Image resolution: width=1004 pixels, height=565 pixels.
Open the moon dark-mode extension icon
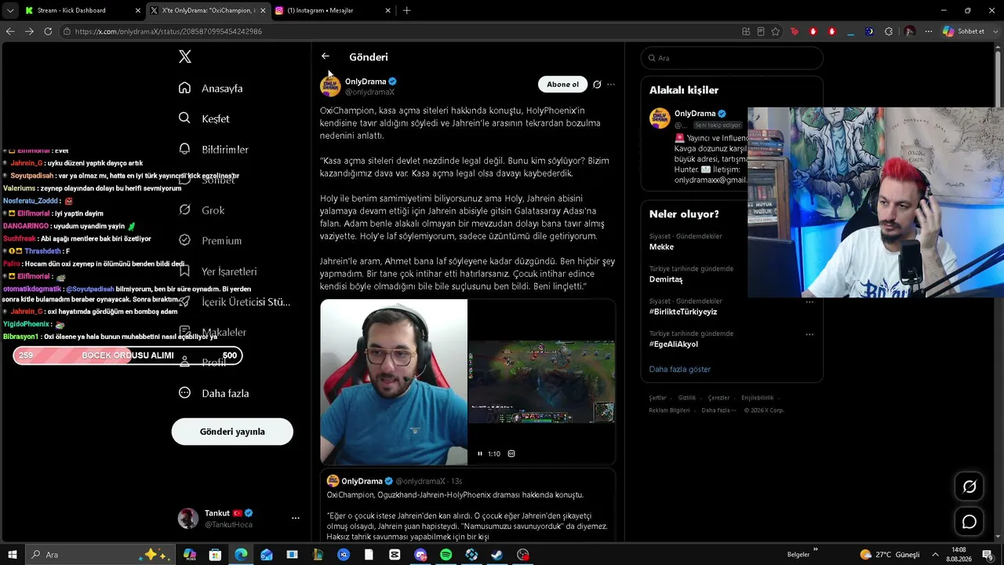pos(869,31)
